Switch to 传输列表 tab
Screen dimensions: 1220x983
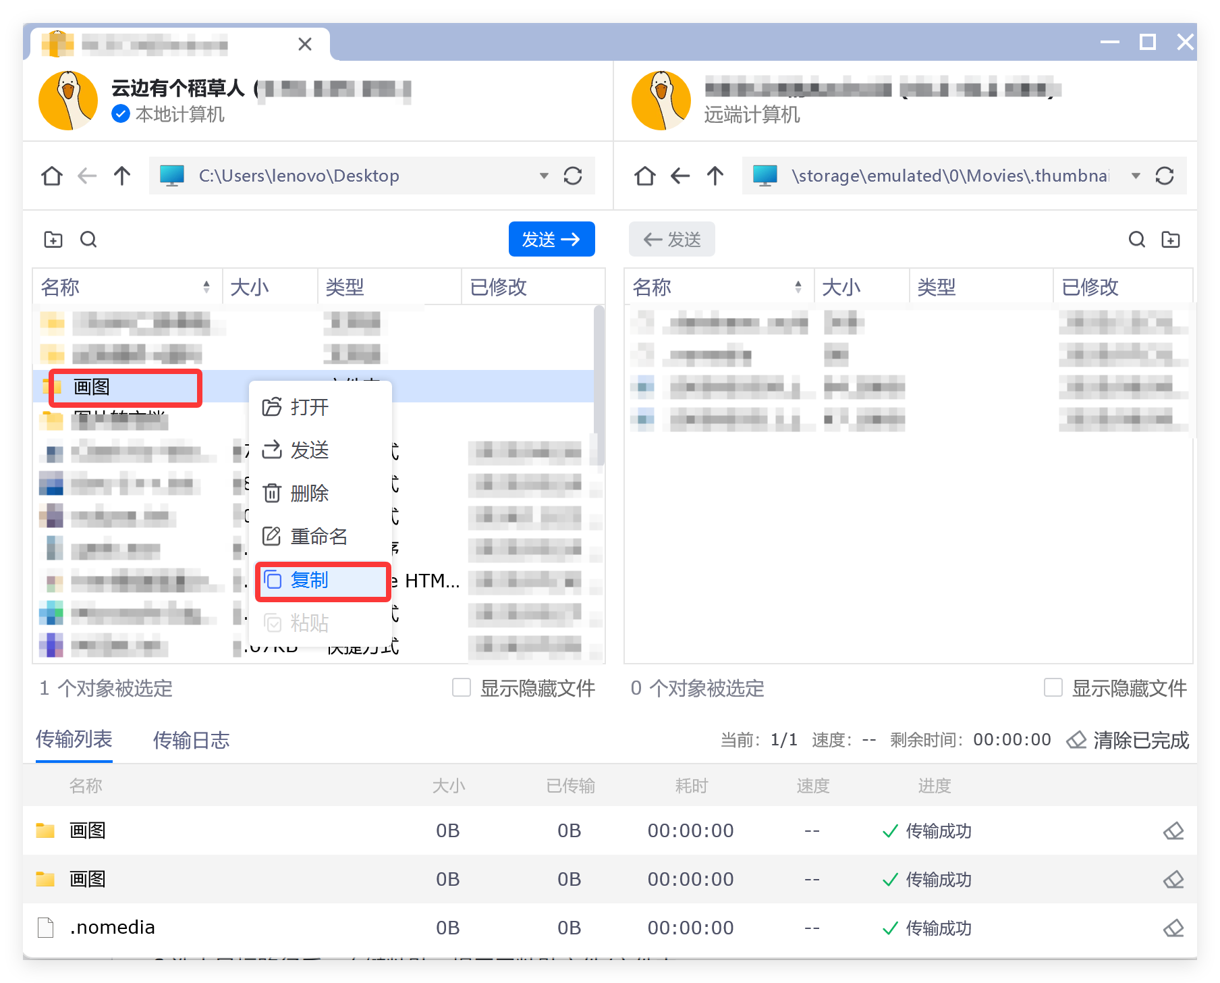[74, 740]
